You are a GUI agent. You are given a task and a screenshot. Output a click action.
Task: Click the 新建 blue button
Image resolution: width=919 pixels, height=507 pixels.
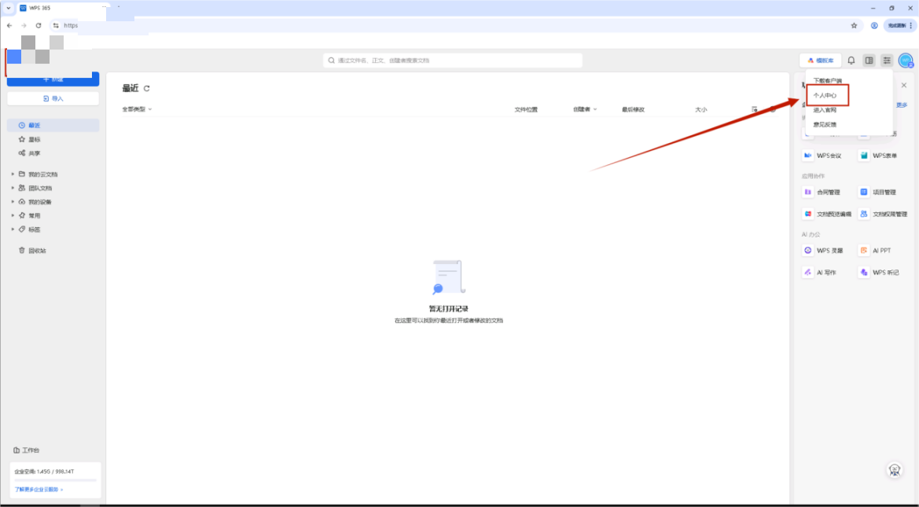pyautogui.click(x=53, y=79)
